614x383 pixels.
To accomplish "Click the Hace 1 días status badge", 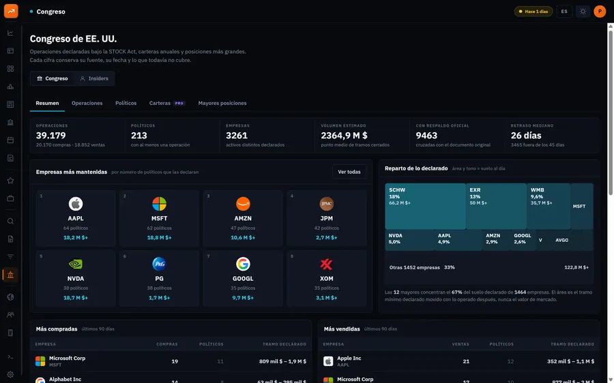I will coord(533,12).
